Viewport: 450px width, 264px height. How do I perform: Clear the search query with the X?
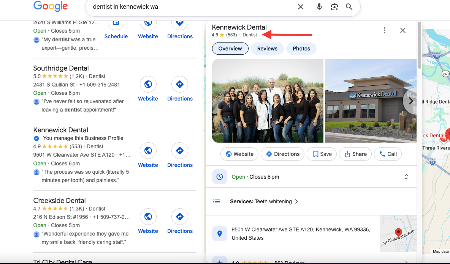300,6
